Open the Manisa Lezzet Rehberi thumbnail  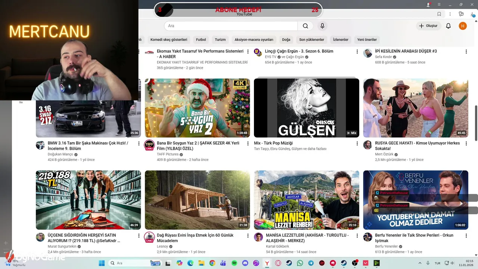pos(307,200)
